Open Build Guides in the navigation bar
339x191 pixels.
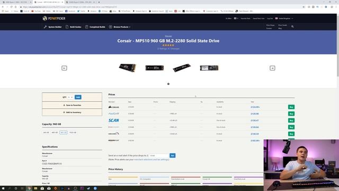(73, 27)
